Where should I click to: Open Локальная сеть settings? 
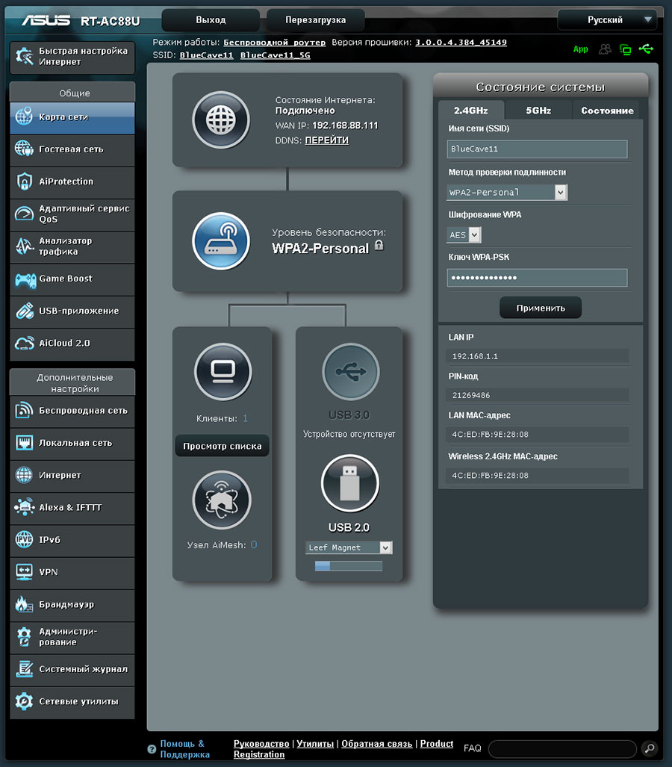pos(72,443)
